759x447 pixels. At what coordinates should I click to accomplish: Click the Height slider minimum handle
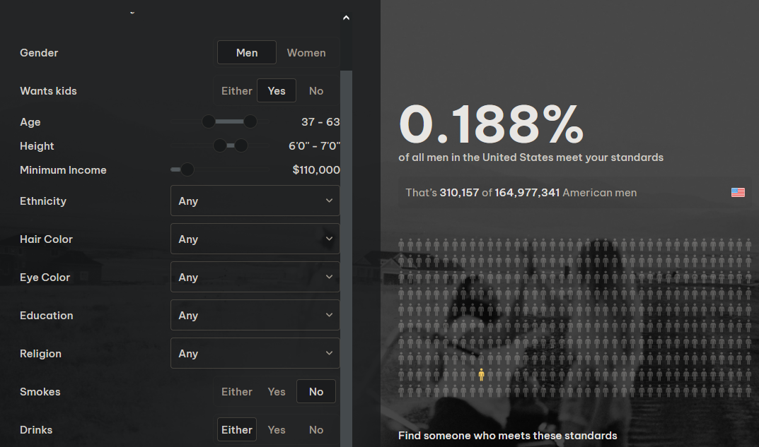[x=220, y=145]
